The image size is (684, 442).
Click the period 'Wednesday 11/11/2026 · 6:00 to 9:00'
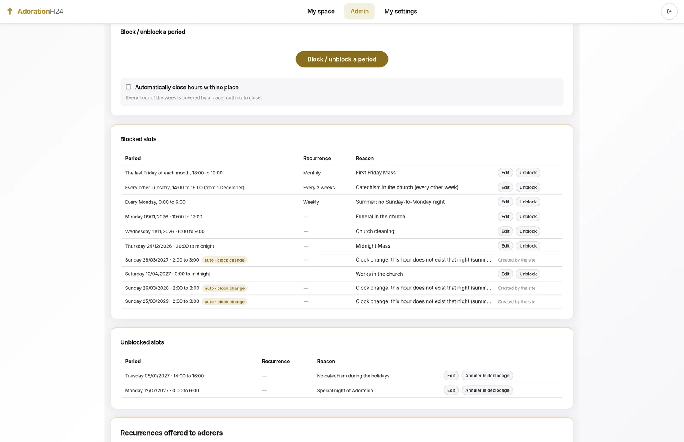(x=165, y=232)
